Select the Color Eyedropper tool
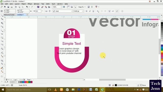Image resolution: width=163 pixels, height=92 pixels. pos(2,68)
